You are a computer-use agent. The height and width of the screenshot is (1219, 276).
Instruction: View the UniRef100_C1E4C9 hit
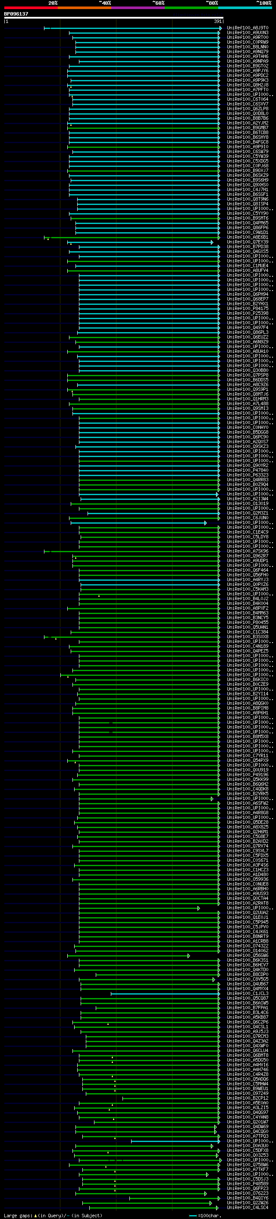[x=247, y=532]
